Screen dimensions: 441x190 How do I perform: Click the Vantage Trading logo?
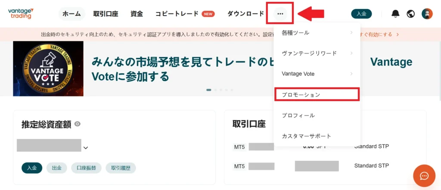pyautogui.click(x=21, y=13)
